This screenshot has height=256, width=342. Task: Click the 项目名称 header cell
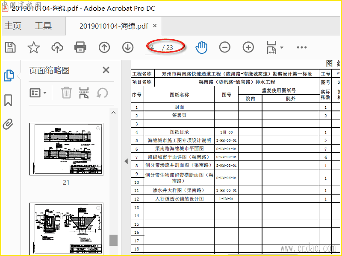[x=142, y=82]
